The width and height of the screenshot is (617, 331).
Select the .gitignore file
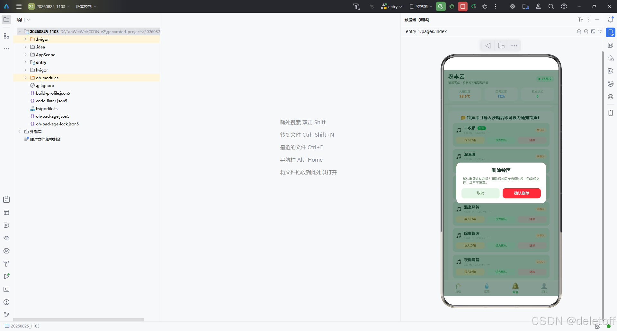45,85
